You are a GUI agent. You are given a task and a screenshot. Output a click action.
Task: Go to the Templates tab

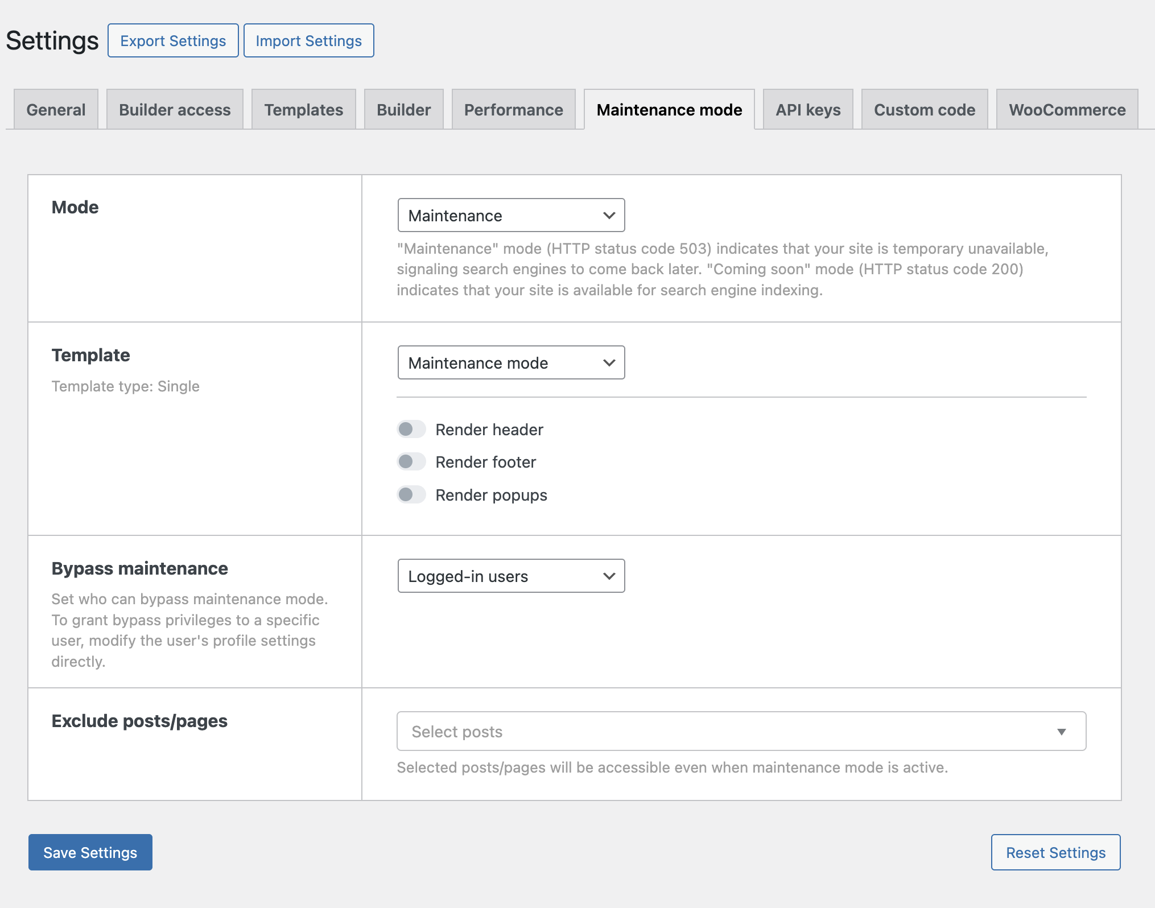tap(304, 109)
